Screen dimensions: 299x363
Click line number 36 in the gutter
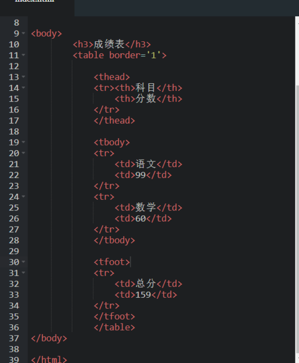point(14,327)
